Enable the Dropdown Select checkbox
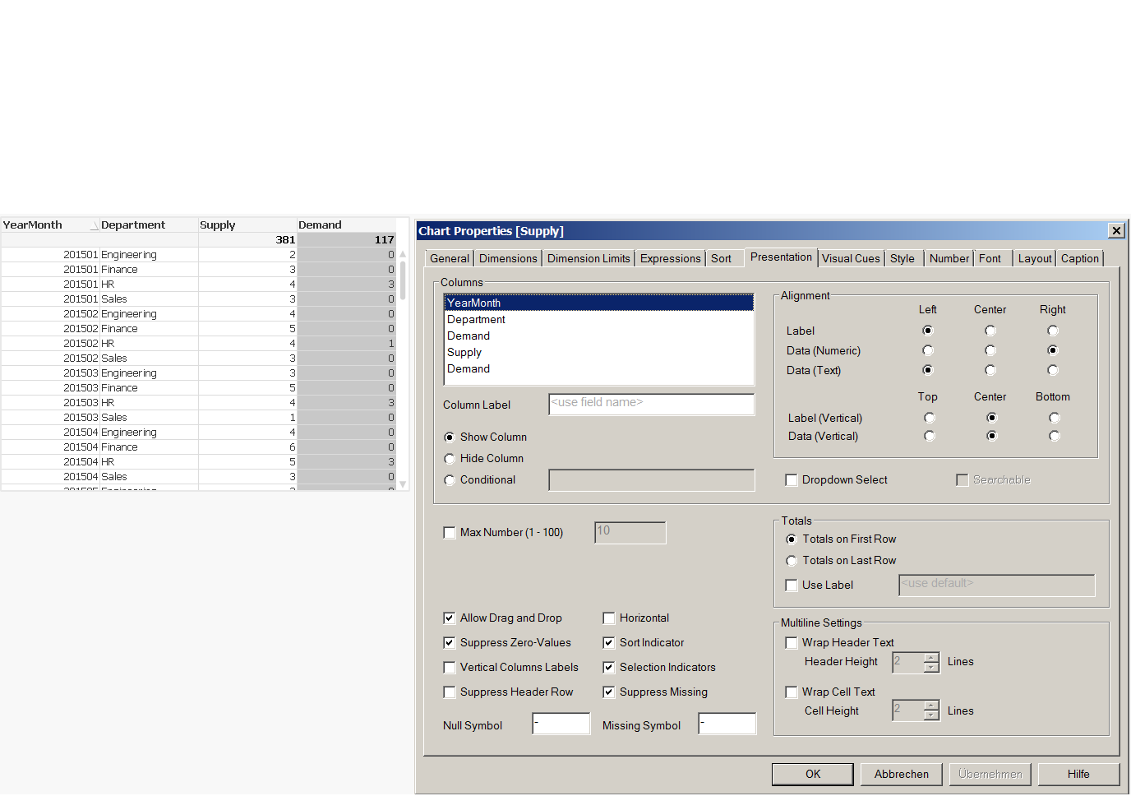This screenshot has width=1131, height=796. coord(792,480)
